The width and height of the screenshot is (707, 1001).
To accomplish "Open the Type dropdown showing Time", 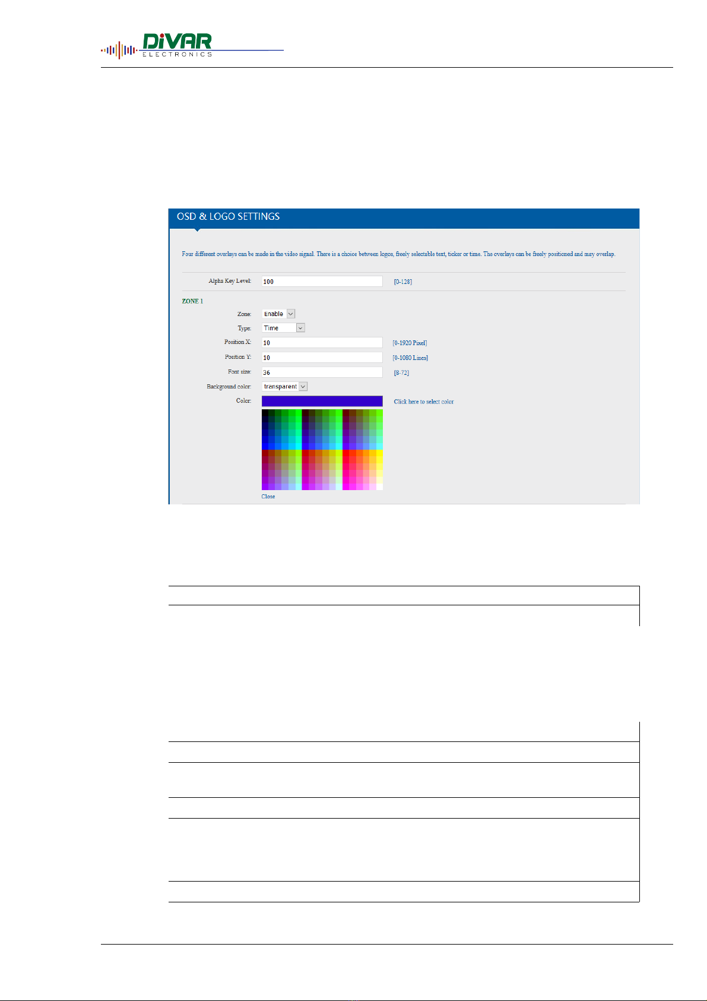I will [x=283, y=328].
